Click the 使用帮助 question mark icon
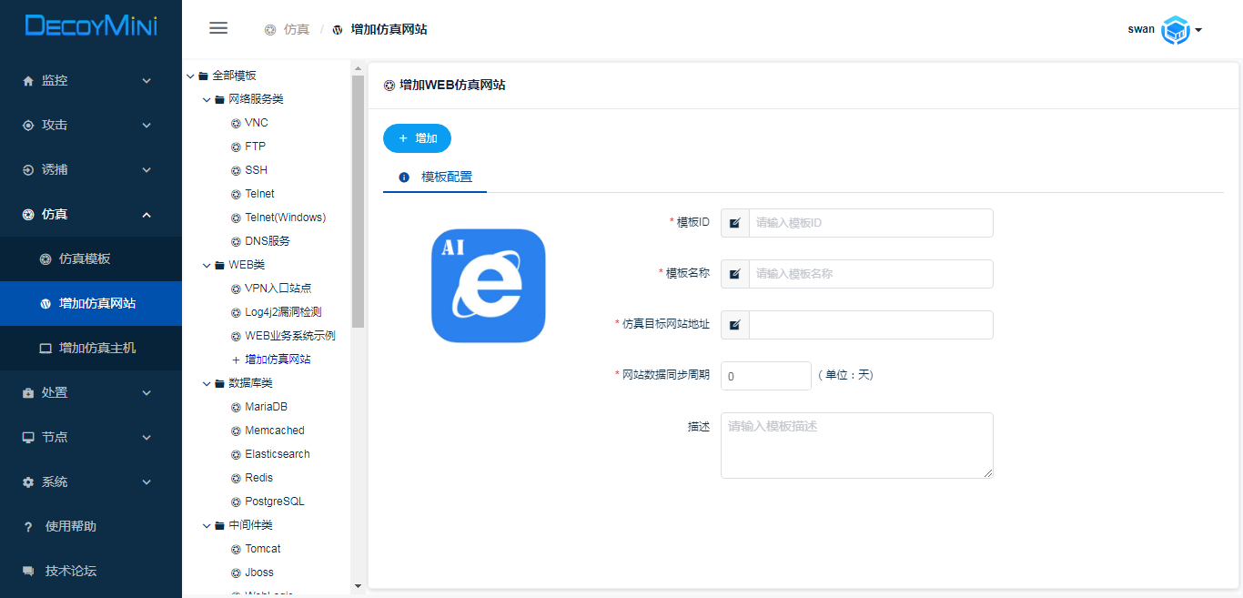 [x=28, y=527]
